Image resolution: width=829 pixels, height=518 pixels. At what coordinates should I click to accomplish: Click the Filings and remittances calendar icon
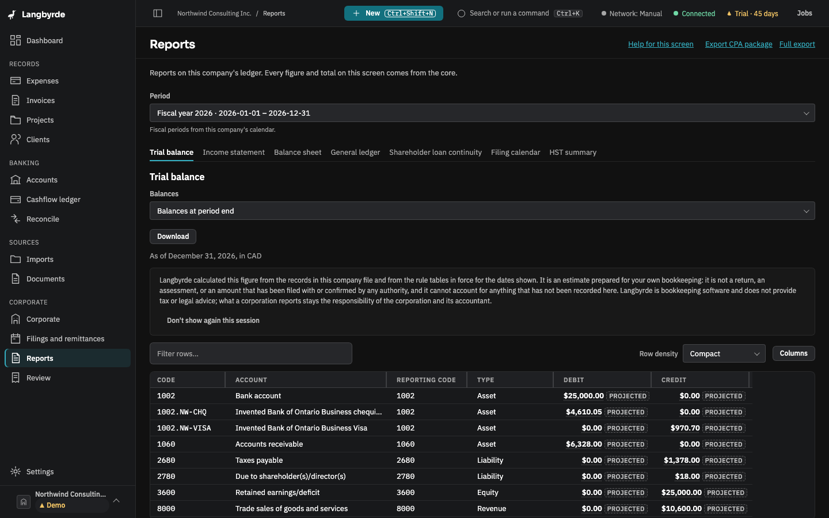point(16,338)
